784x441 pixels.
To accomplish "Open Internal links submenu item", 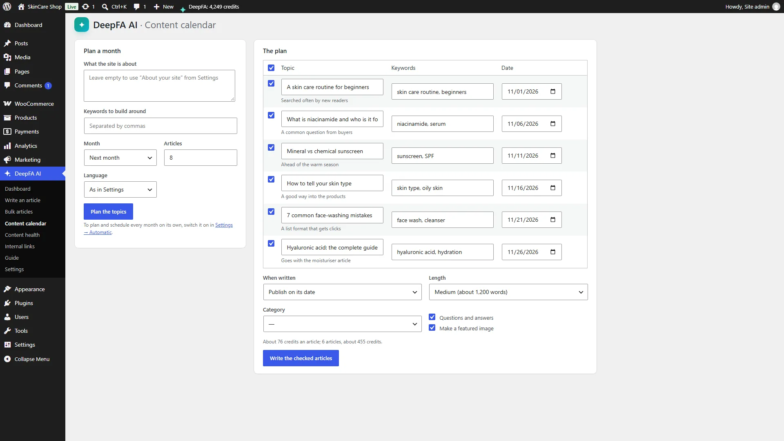I will click(x=20, y=246).
